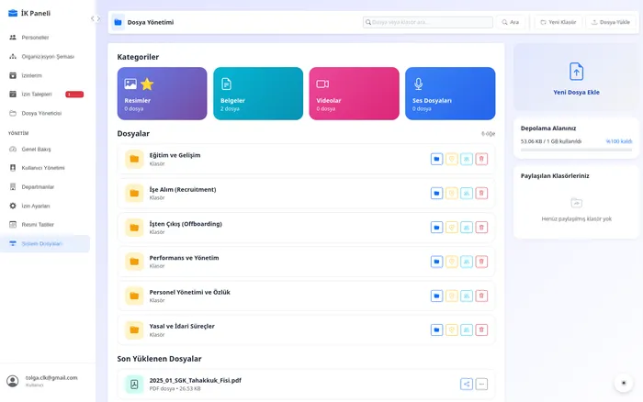Open more options for the SGK Tahakkuk PDF
The height and width of the screenshot is (402, 643).
click(481, 385)
